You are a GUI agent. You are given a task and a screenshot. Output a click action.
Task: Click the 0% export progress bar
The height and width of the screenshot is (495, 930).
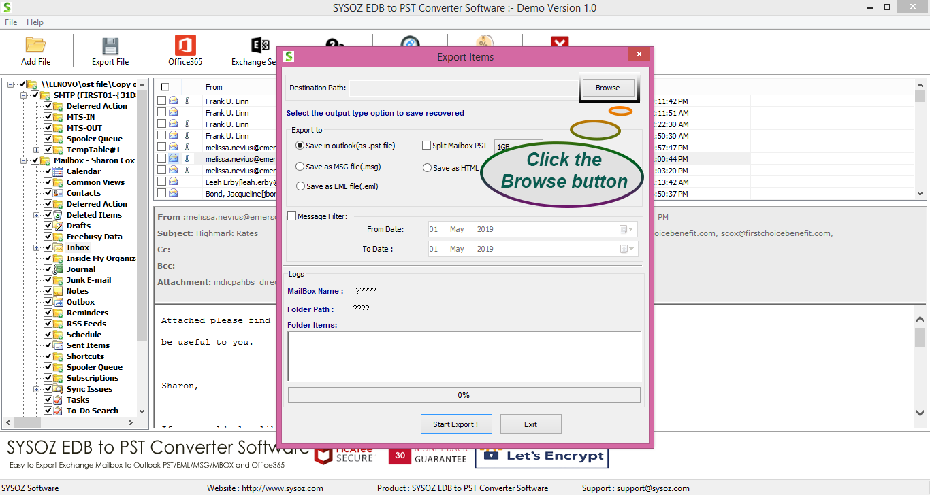pos(464,395)
